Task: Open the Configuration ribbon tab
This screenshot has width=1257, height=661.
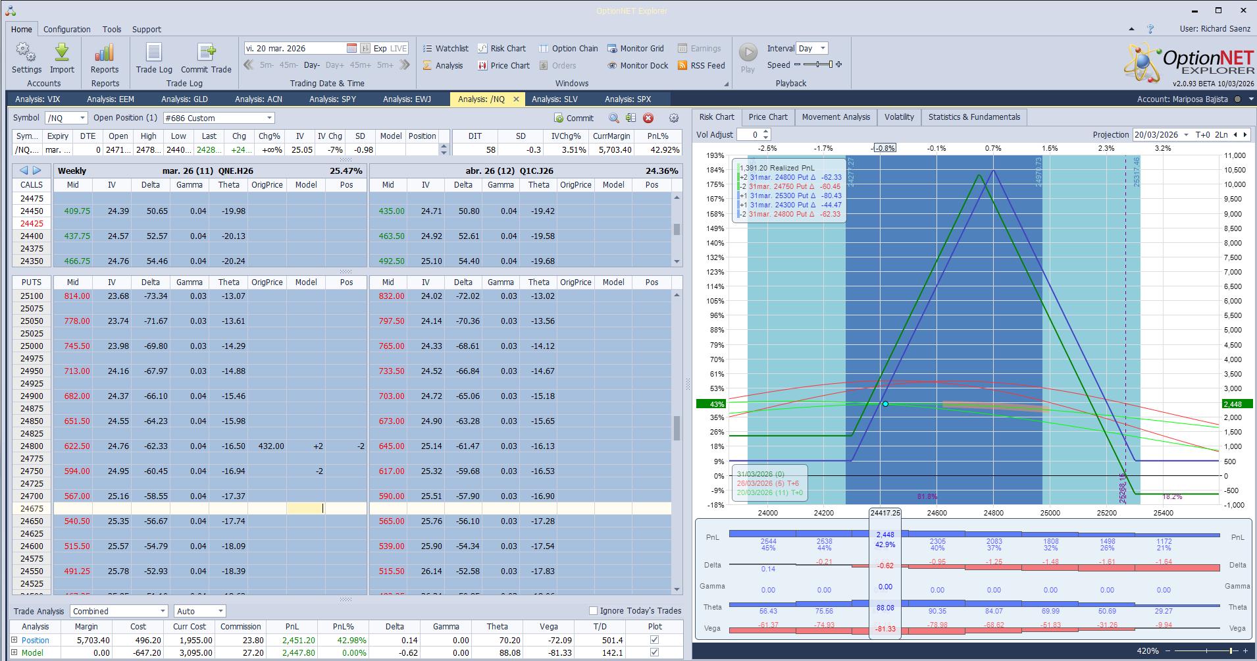Action: 67,29
